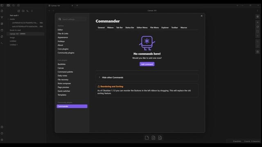Switch to the Explorer tab

coord(165,27)
